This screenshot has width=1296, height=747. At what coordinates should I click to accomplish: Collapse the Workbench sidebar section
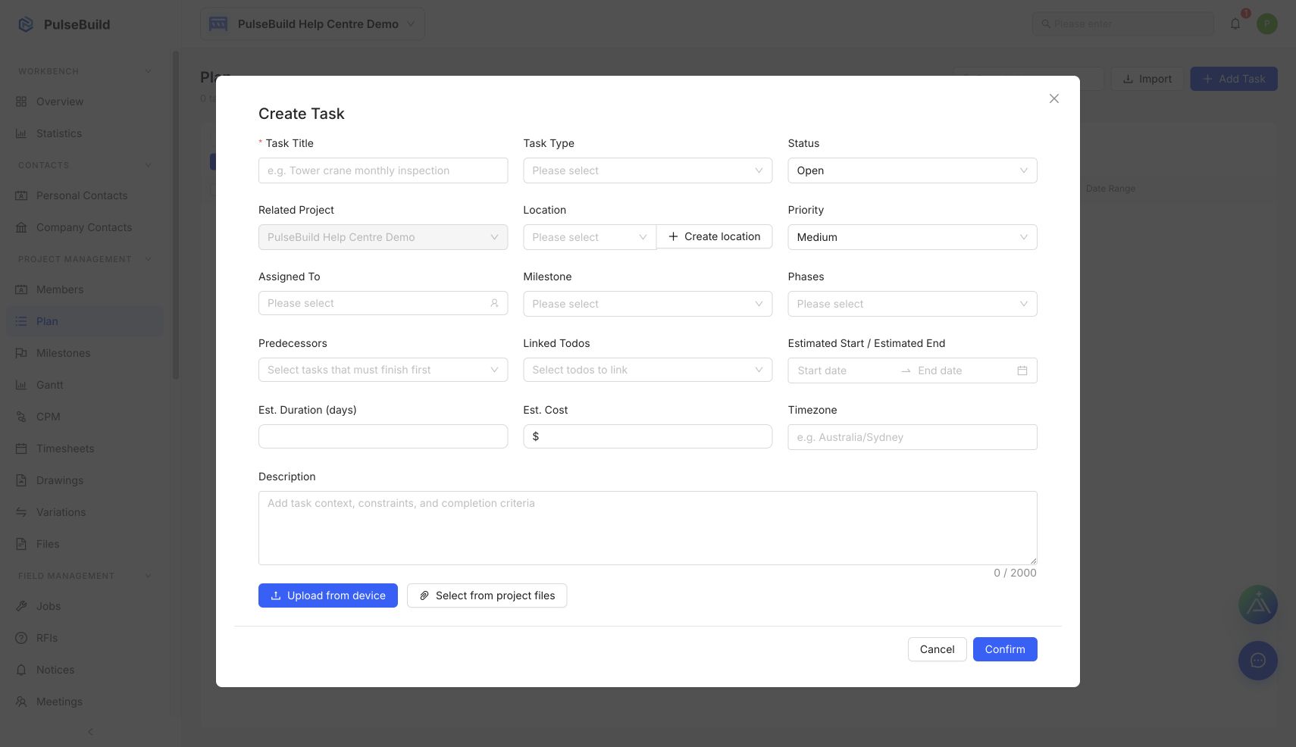pyautogui.click(x=148, y=71)
